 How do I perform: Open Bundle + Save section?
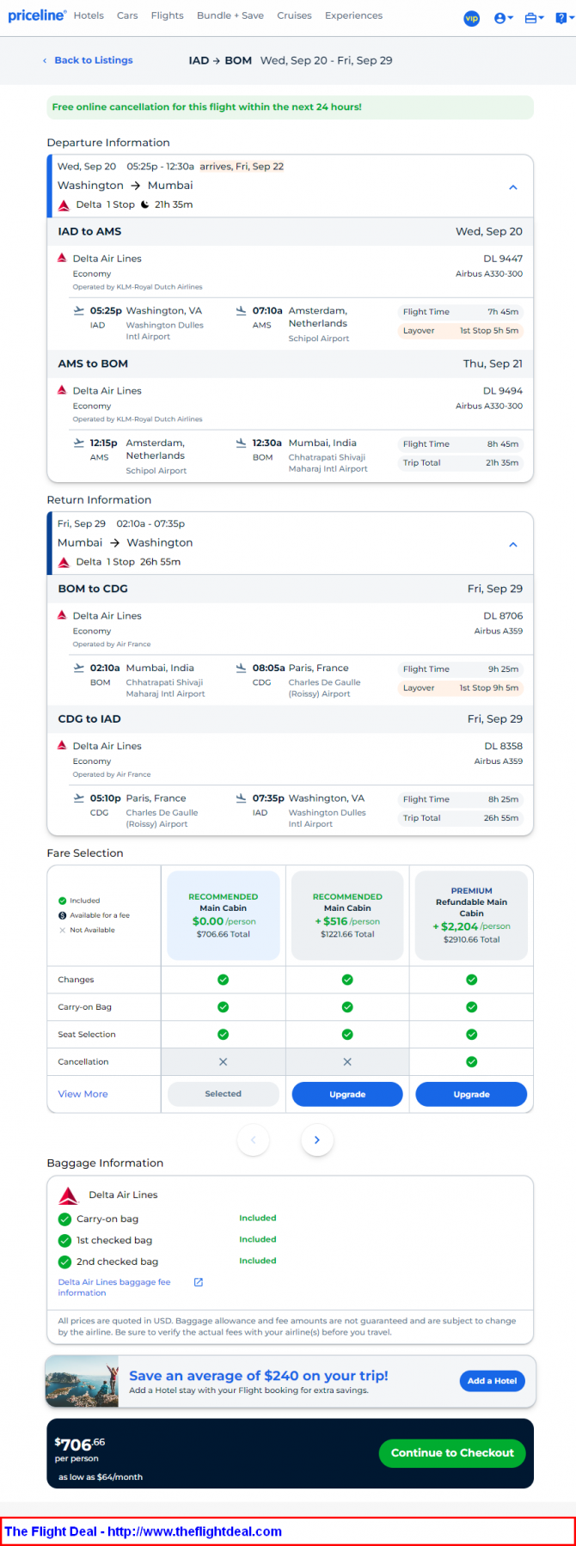tap(230, 15)
